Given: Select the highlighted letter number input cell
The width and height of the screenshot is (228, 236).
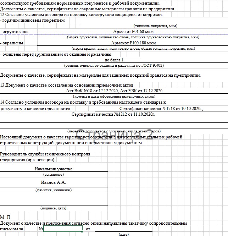Looking at the screenshot, I should coord(63,229).
